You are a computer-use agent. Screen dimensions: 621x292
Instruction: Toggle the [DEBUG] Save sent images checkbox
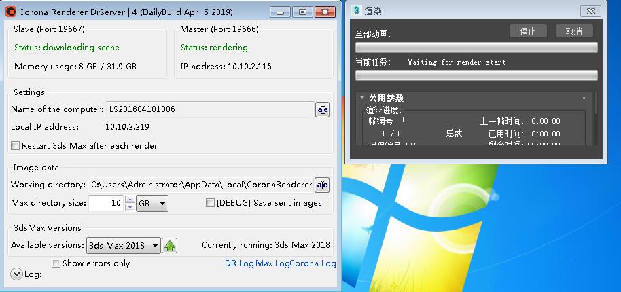coord(210,203)
